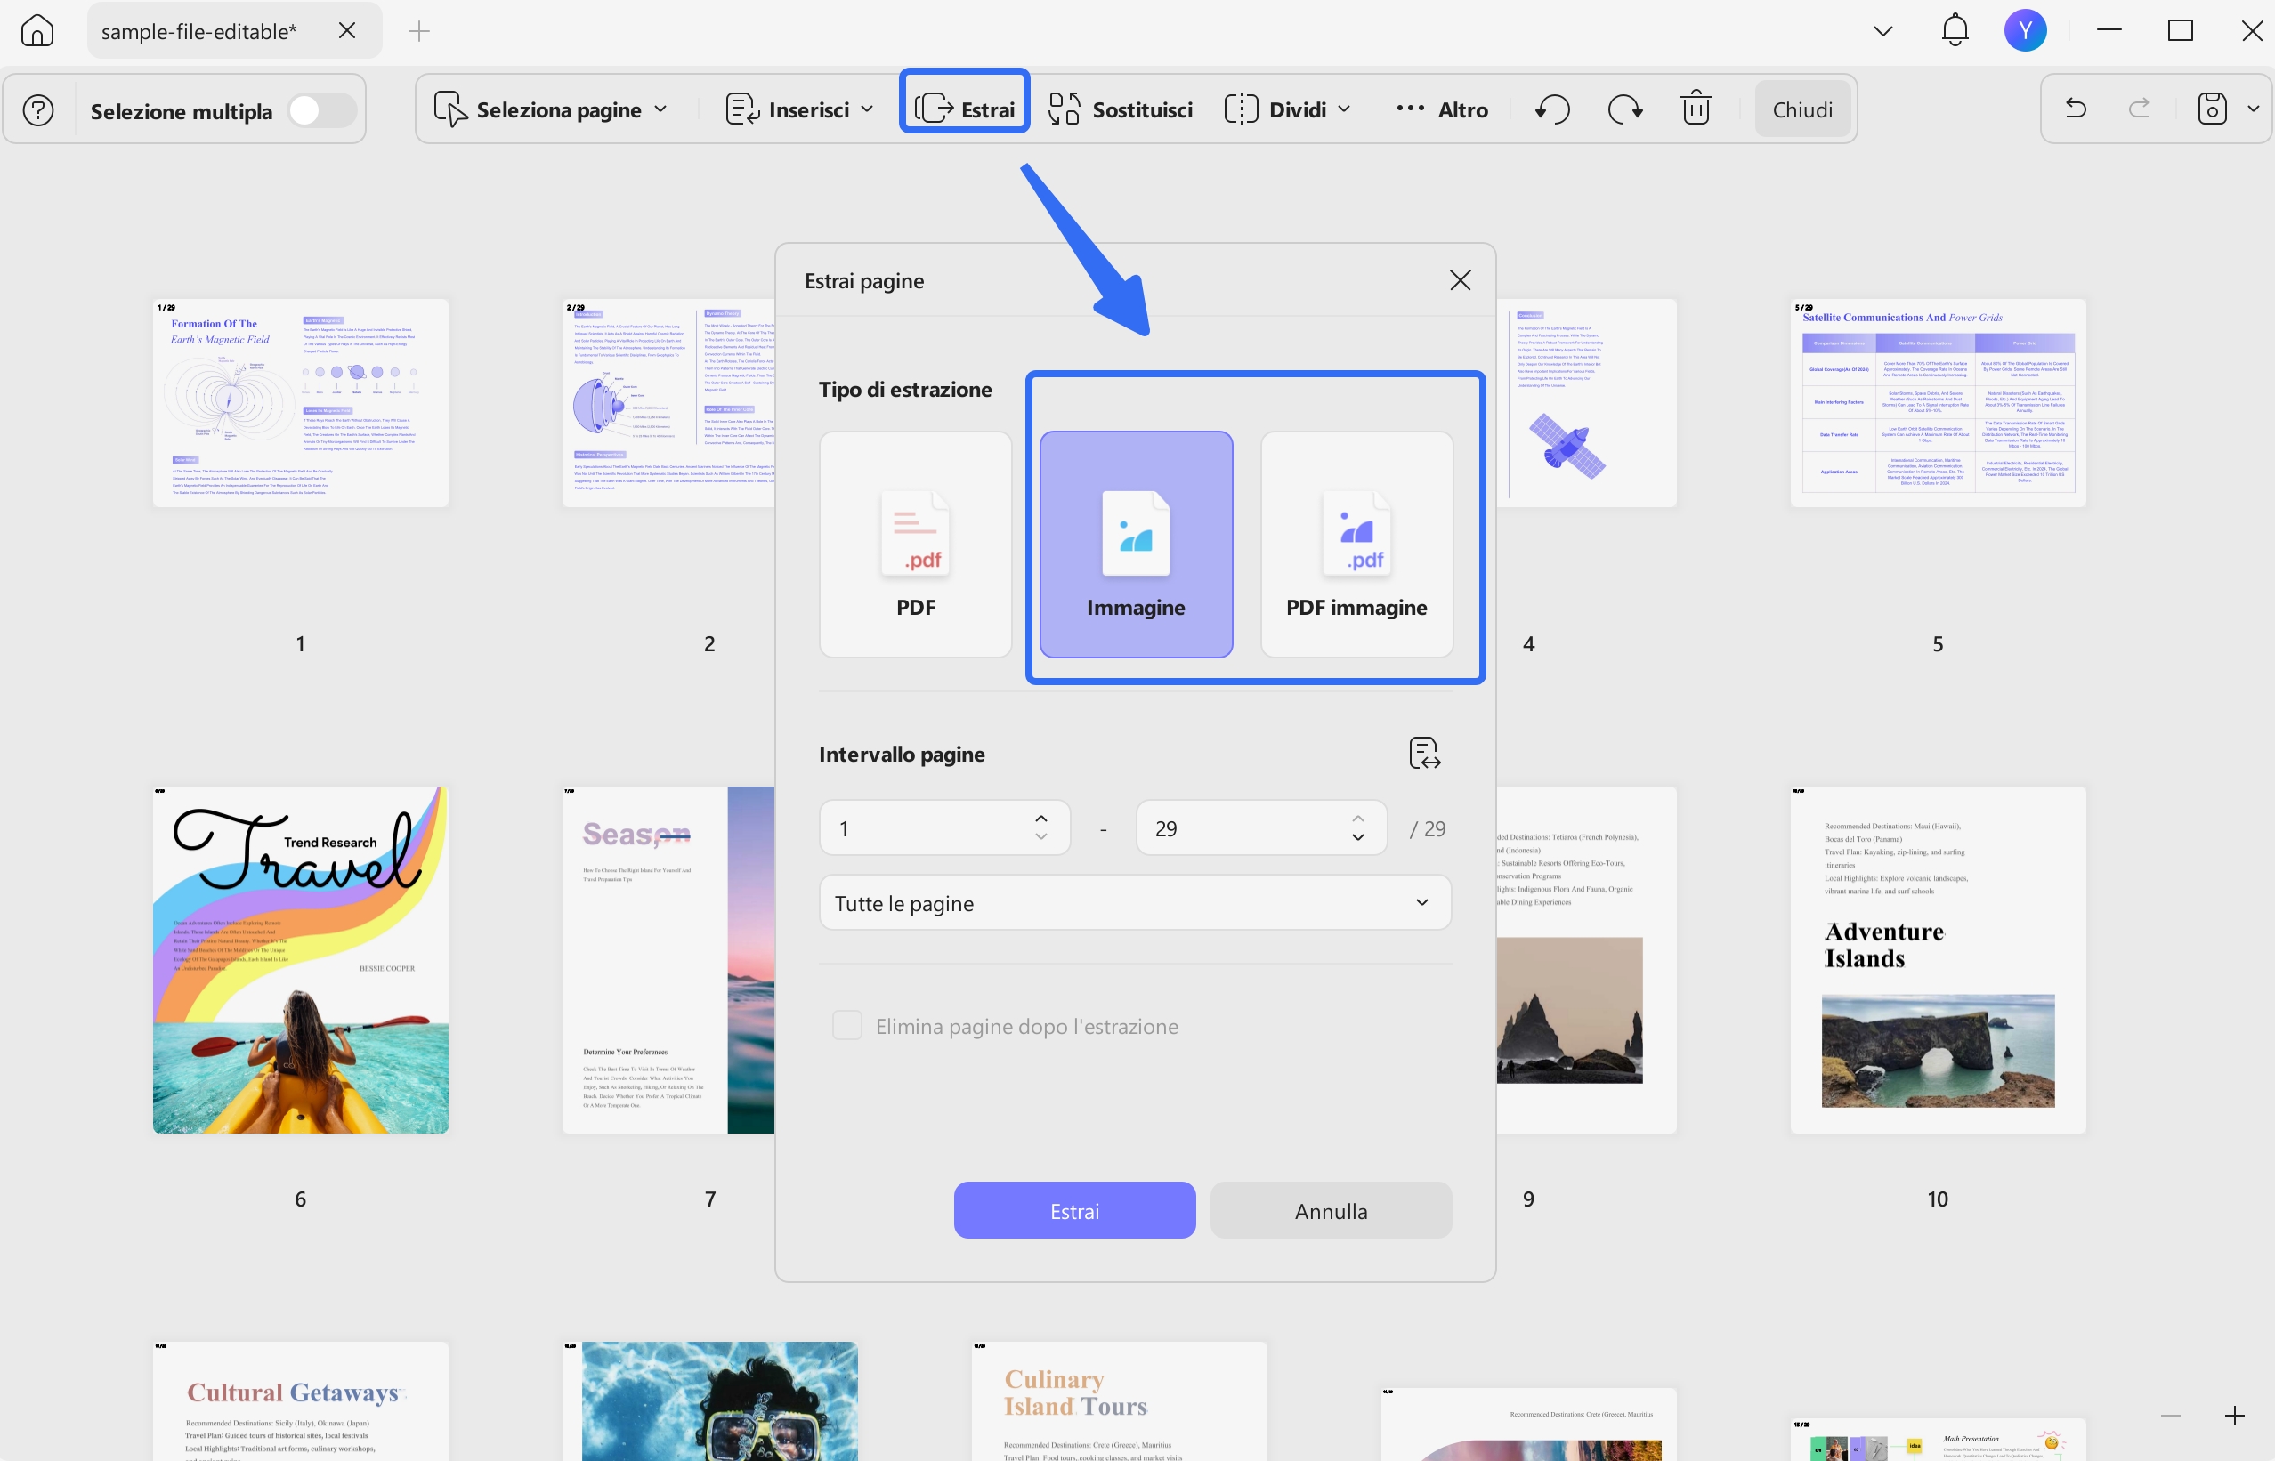2275x1461 pixels.
Task: Select page 10 Adventure Islands thumbnail
Action: (x=1938, y=959)
